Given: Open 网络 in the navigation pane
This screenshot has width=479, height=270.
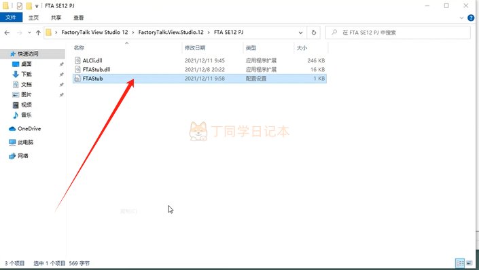Looking at the screenshot, I should click(x=22, y=155).
